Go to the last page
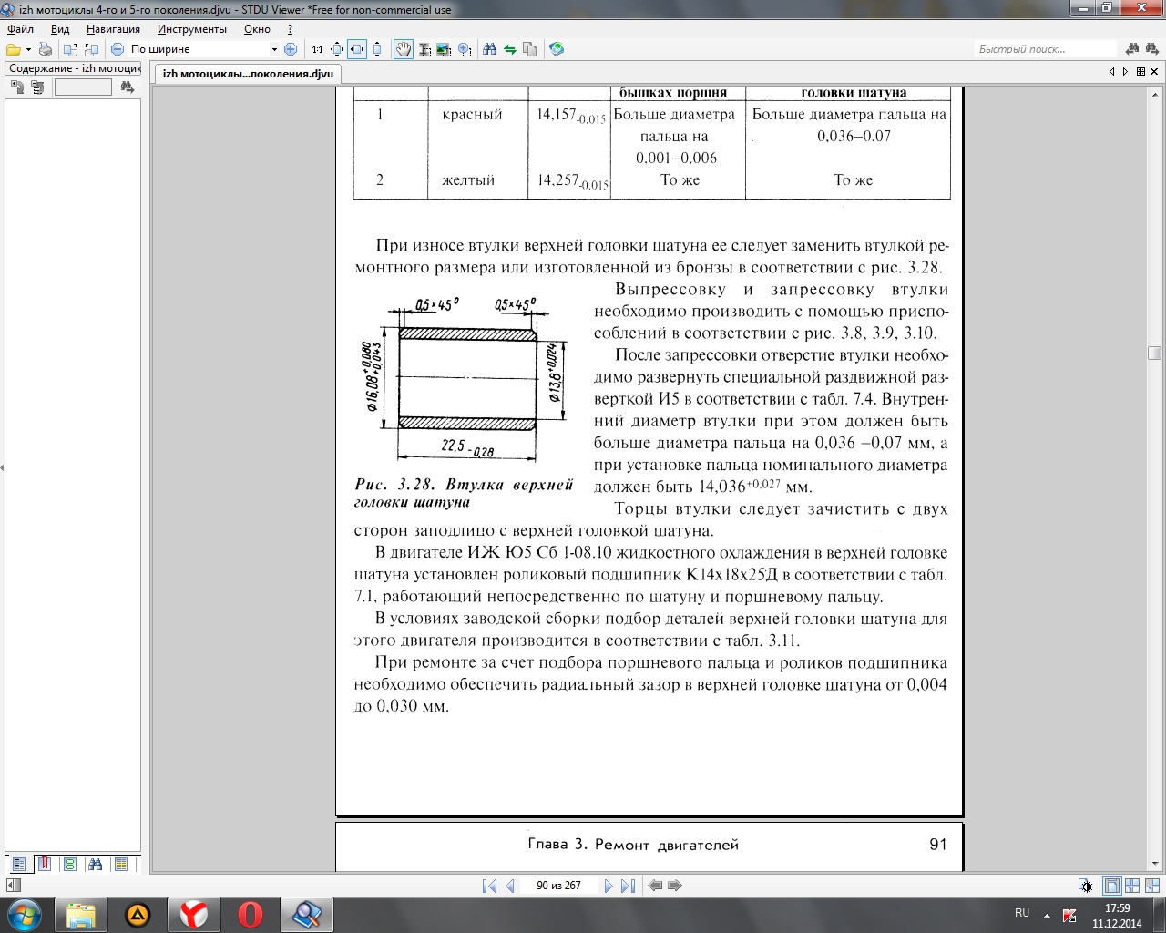 click(628, 886)
